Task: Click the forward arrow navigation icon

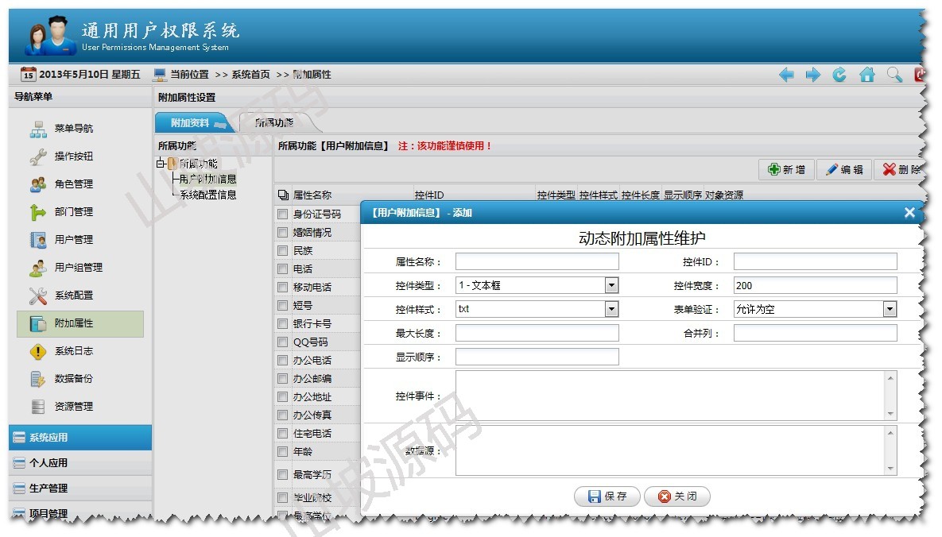Action: point(812,75)
